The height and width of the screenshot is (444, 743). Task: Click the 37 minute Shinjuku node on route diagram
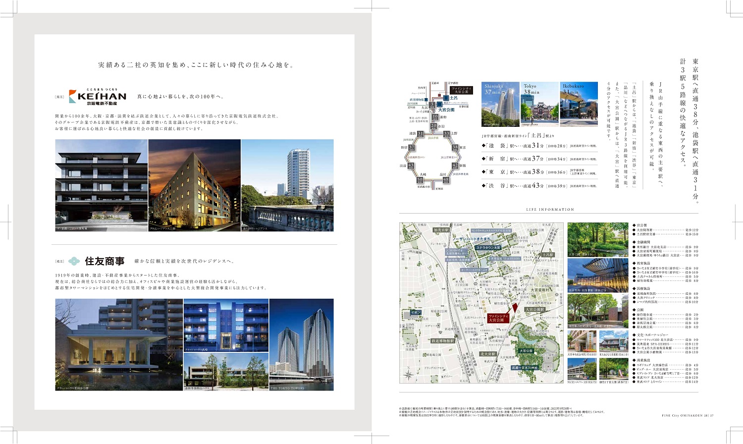point(411,148)
